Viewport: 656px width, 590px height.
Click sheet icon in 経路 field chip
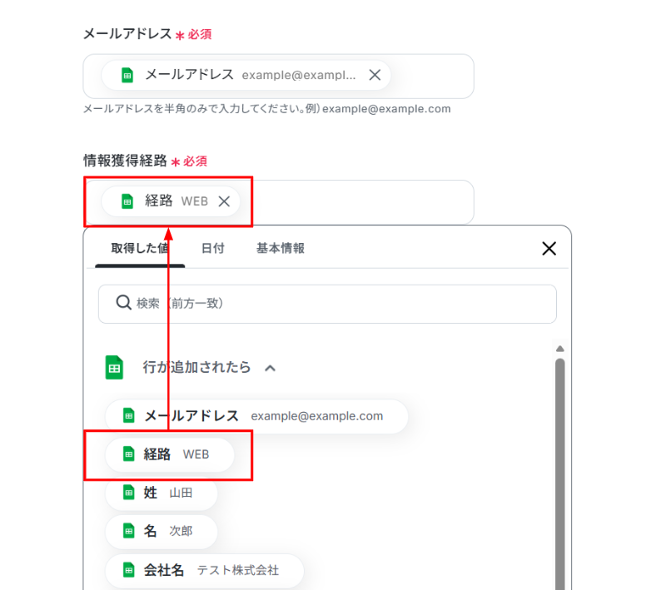127,201
